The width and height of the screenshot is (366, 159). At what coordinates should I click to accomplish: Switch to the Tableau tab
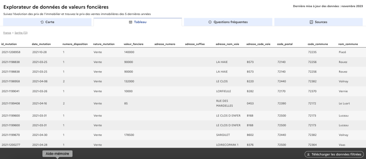[138, 22]
